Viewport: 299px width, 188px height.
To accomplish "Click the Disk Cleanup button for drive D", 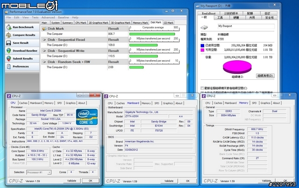I will pyautogui.click(x=265, y=76).
